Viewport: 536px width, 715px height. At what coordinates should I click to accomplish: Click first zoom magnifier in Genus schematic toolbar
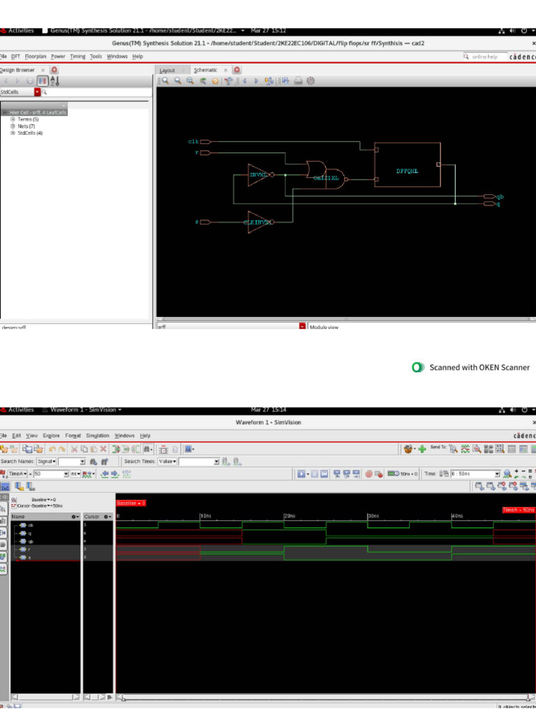165,81
